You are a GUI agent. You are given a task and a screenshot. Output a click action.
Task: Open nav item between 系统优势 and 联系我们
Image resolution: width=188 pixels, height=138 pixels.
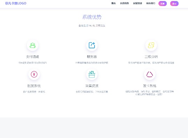[x=137, y=3]
